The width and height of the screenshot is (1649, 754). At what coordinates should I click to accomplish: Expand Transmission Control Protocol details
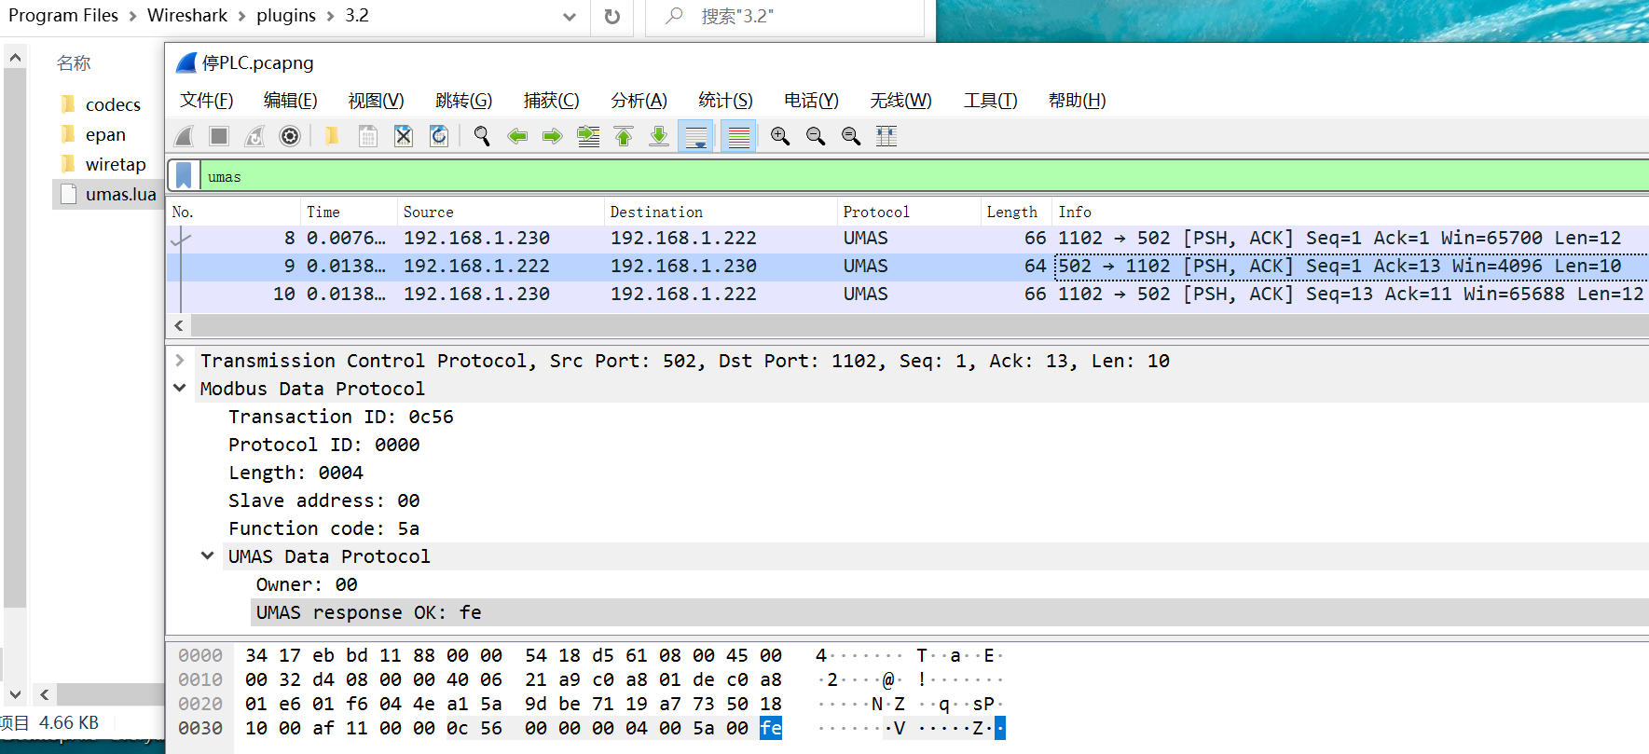pos(180,361)
